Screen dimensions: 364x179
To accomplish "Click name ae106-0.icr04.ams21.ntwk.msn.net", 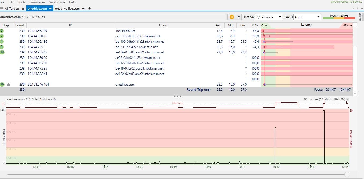I will click(140, 52).
